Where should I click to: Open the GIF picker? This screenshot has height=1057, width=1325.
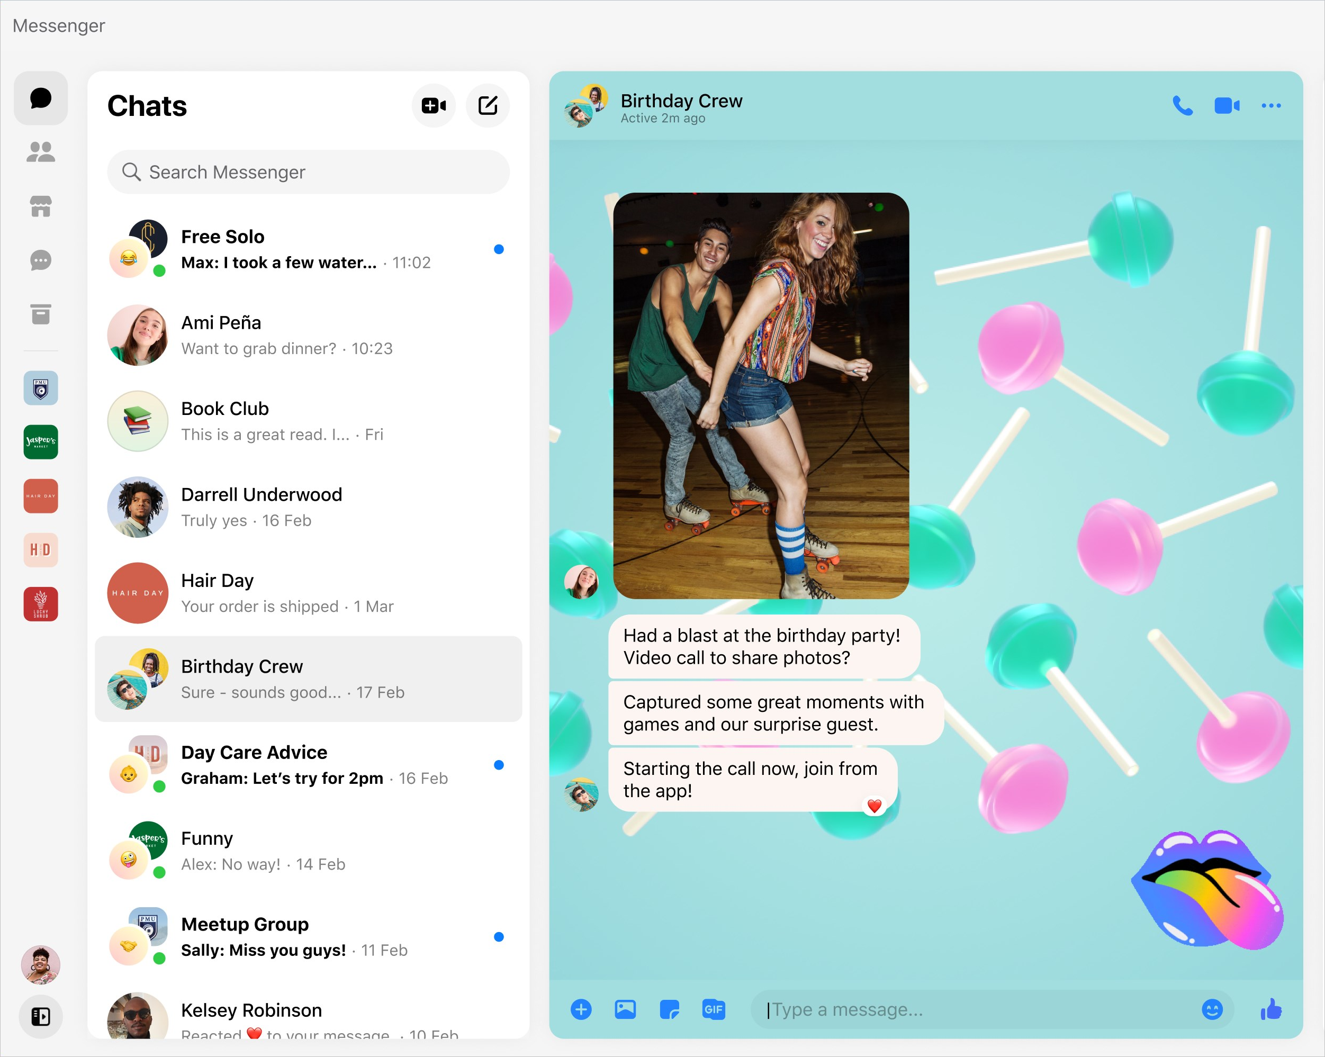point(714,1010)
